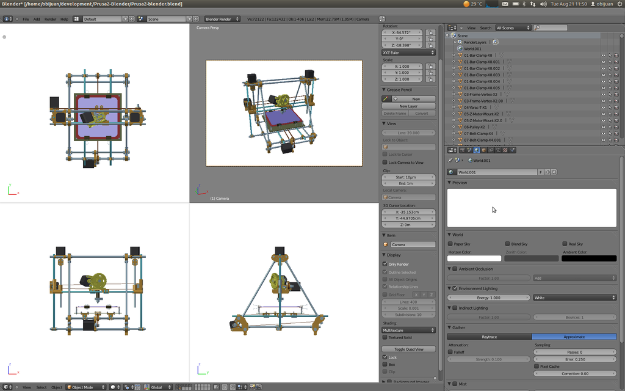The height and width of the screenshot is (391, 625).
Task: Open the Render properties tab icon
Action: click(x=461, y=150)
